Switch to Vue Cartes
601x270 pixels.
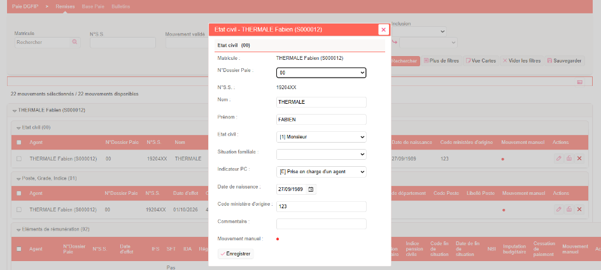click(481, 60)
